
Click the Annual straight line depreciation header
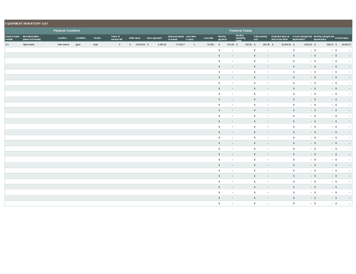coord(302,38)
